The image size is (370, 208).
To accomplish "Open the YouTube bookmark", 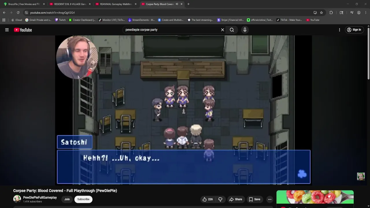I will 313,20.
